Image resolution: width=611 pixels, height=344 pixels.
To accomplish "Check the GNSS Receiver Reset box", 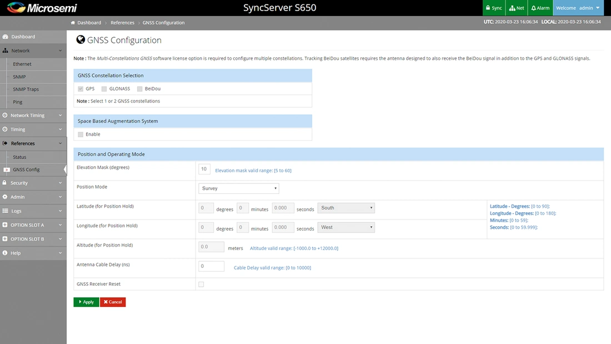I will tap(201, 285).
